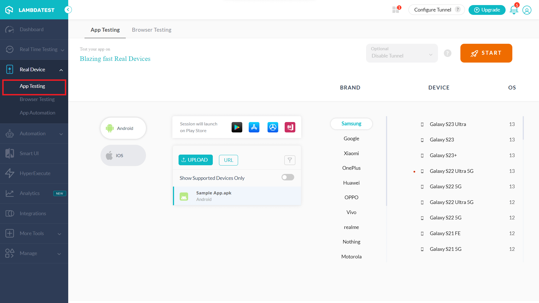Click the App Center icon
Image resolution: width=539 pixels, height=303 pixels.
tap(290, 127)
